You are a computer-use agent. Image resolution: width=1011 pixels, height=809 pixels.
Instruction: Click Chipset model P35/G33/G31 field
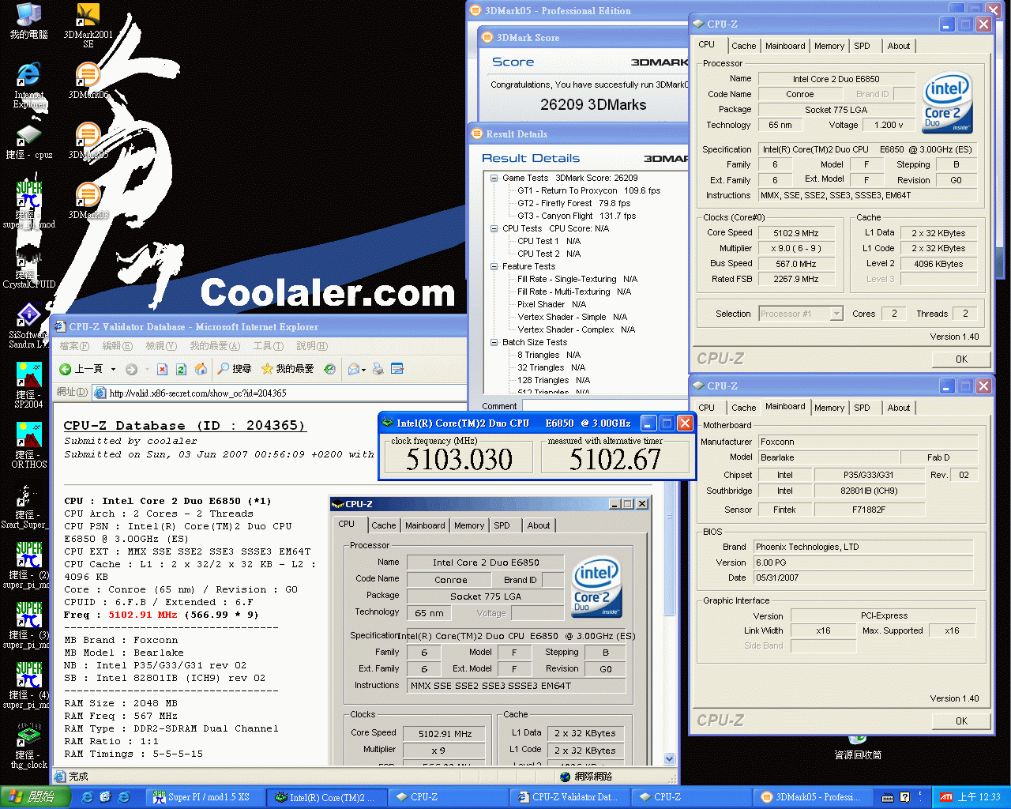tap(868, 475)
